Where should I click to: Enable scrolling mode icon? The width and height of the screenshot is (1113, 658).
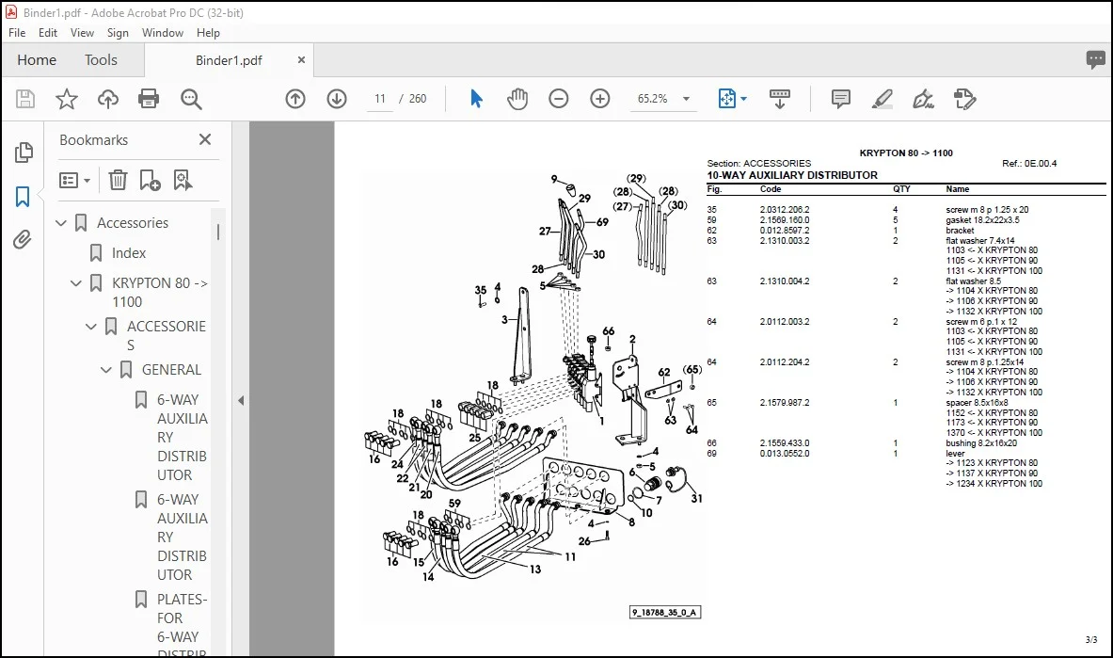click(x=779, y=99)
